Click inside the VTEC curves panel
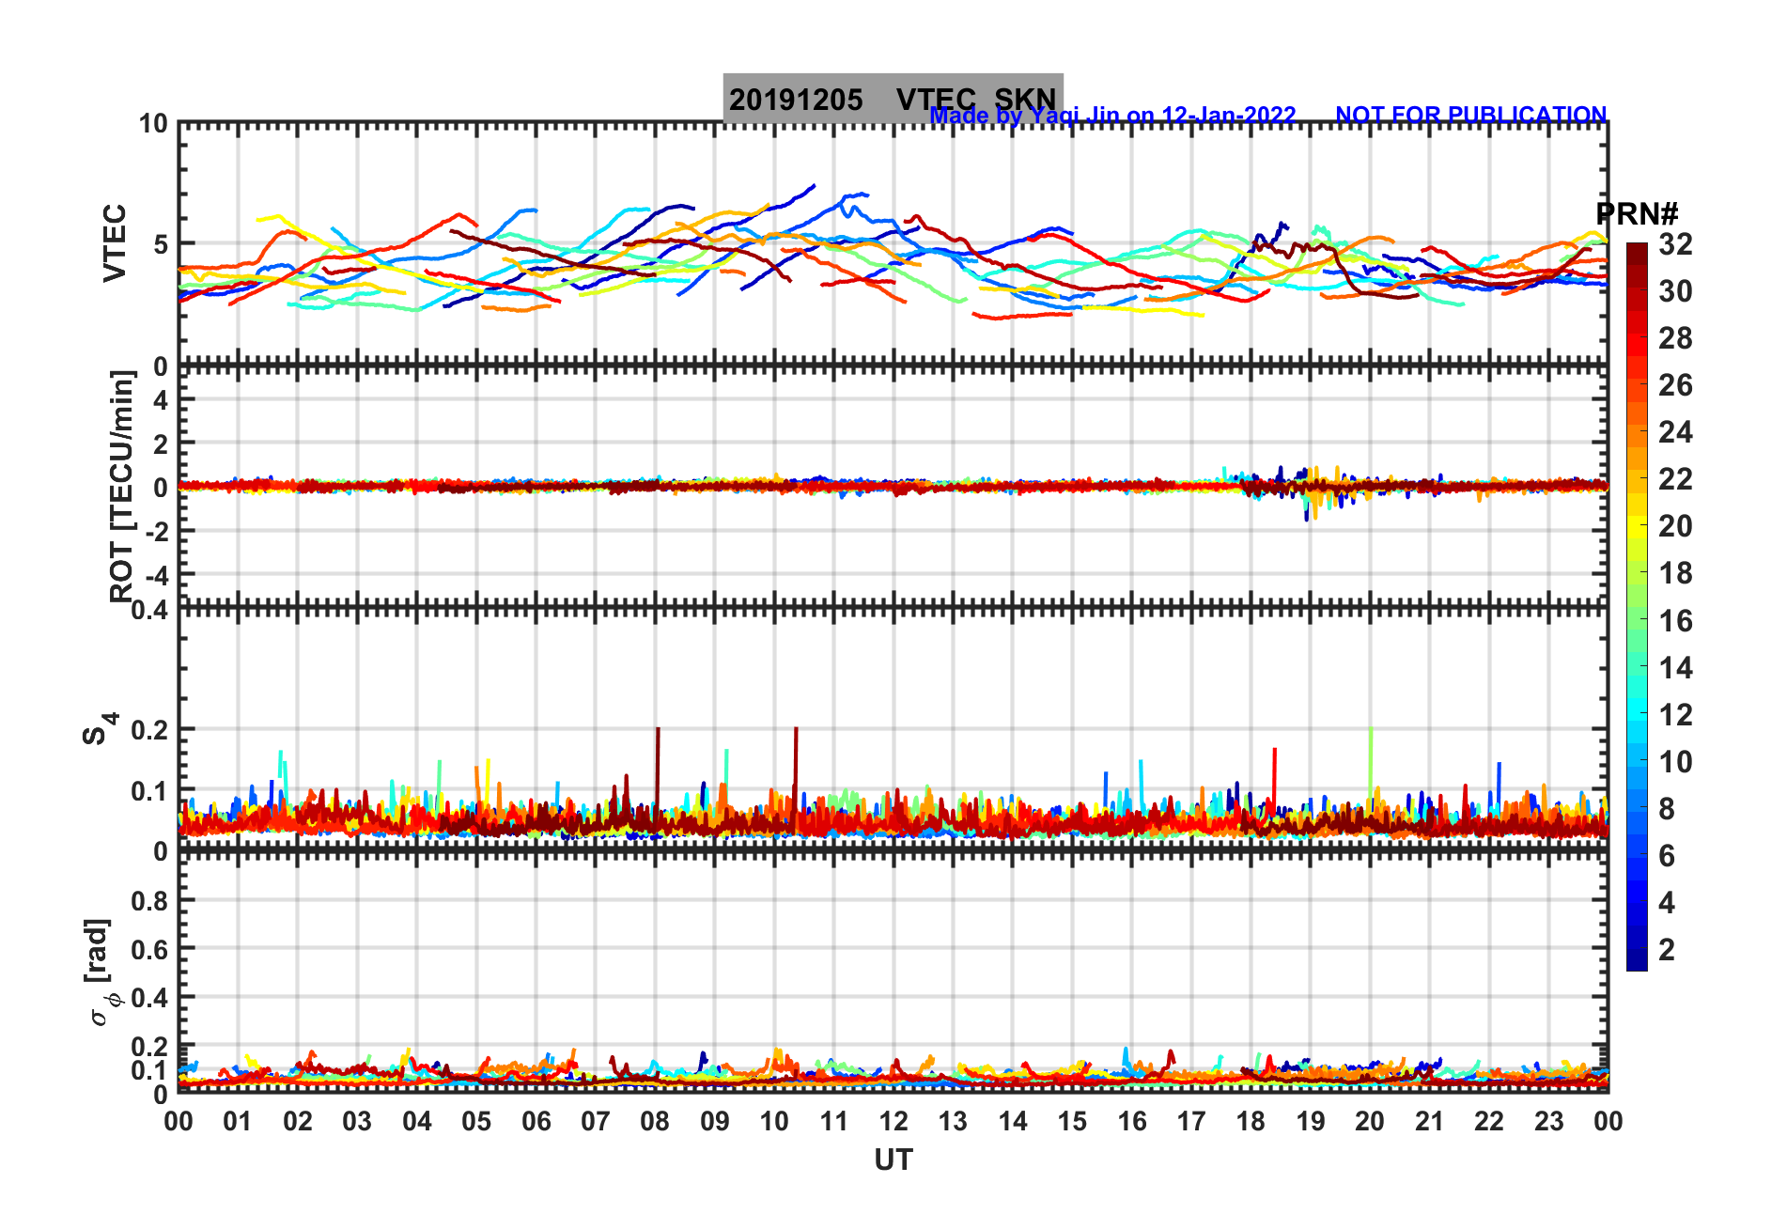 893,243
